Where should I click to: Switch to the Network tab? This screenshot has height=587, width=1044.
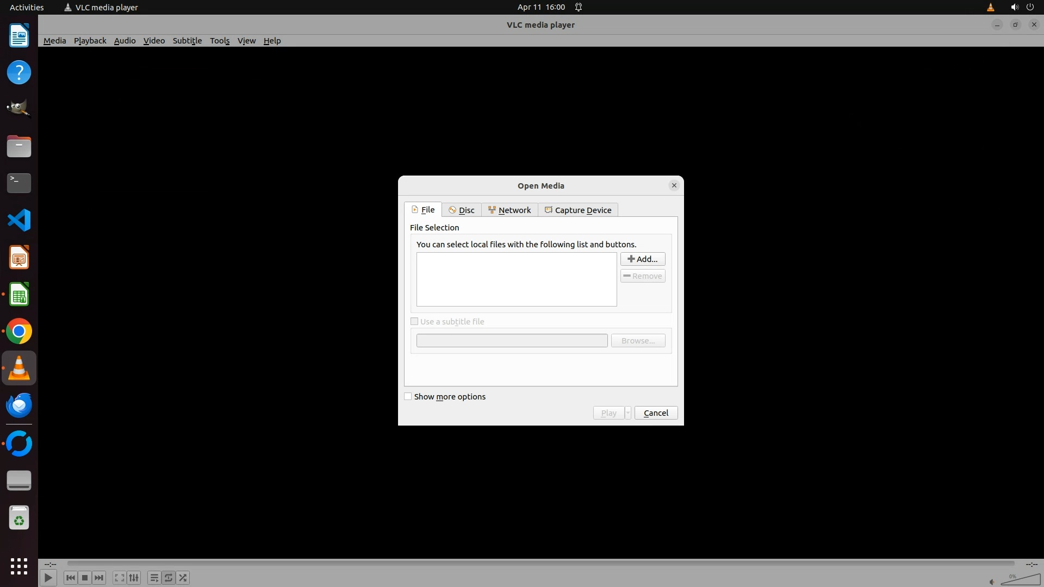[x=509, y=210]
